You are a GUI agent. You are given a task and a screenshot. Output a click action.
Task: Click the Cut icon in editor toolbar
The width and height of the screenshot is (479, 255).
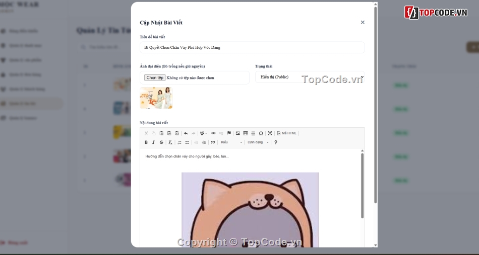click(146, 133)
